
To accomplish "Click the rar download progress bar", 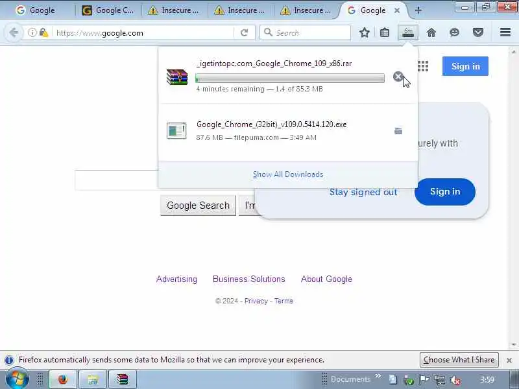I will click(290, 78).
